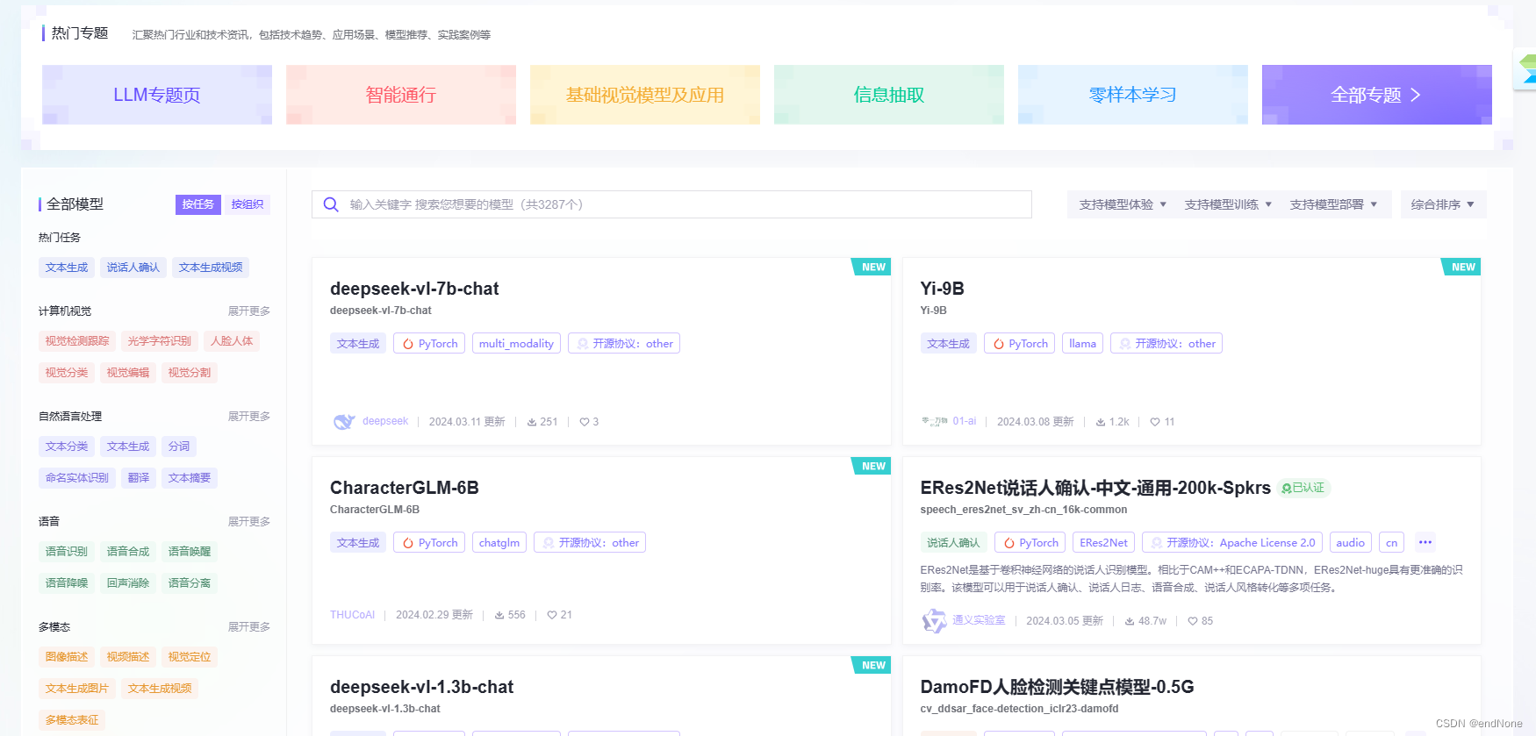This screenshot has width=1536, height=736.
Task: Click Apache License 2.0 tag
Action: pos(1232,543)
